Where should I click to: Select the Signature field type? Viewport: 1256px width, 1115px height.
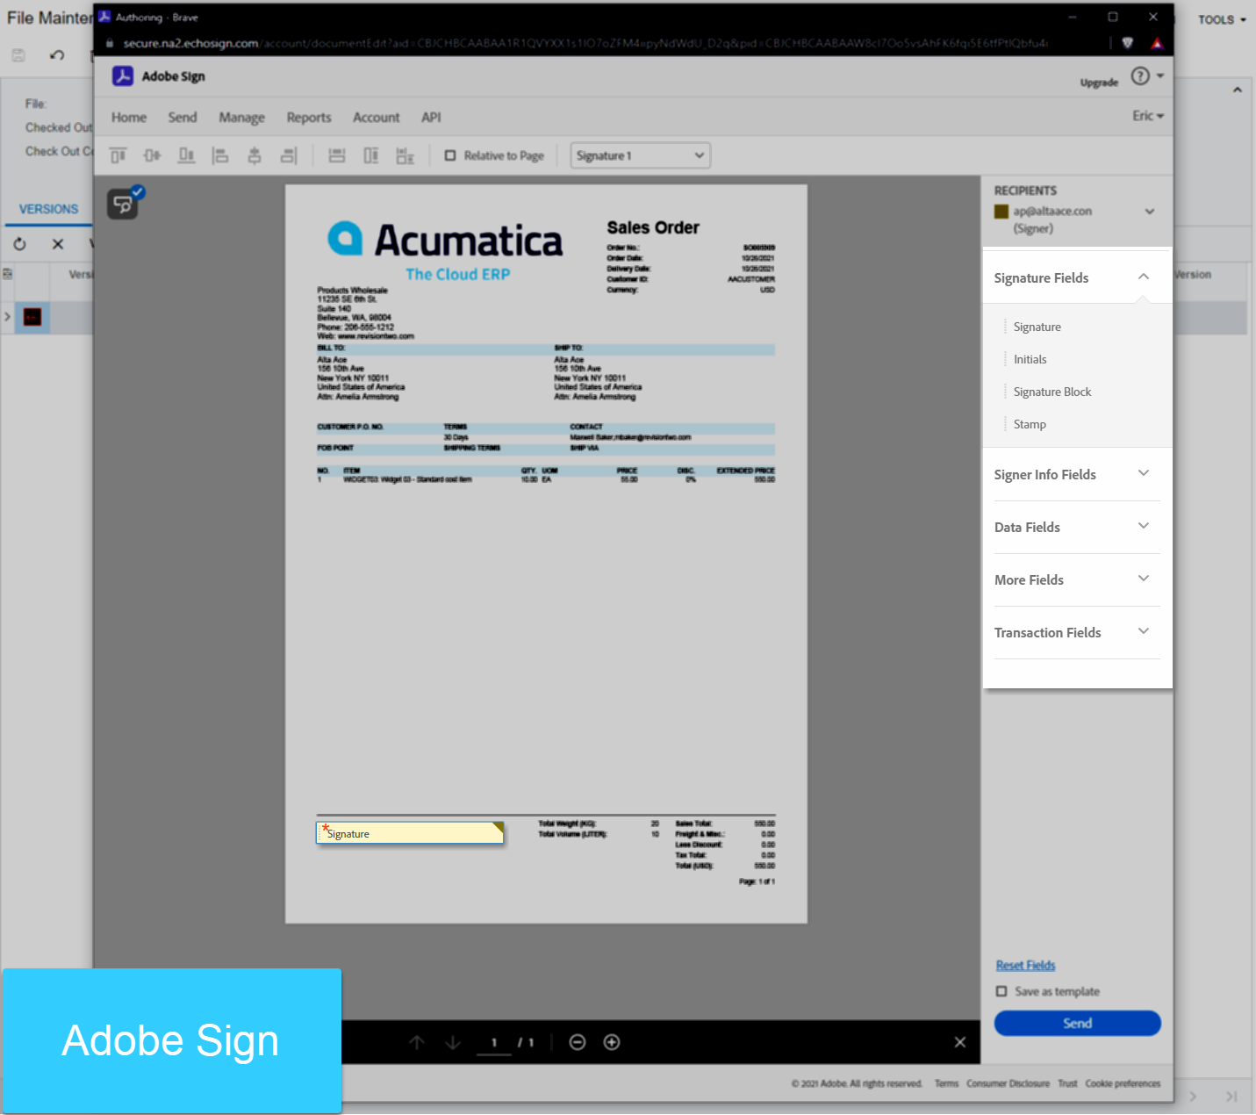(1037, 327)
